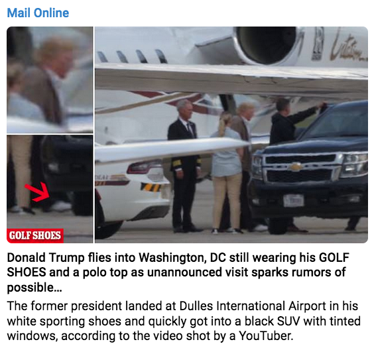This screenshot has height=350, width=374.
Task: Click the description mentioning Dulles International Airport
Action: coord(184,321)
